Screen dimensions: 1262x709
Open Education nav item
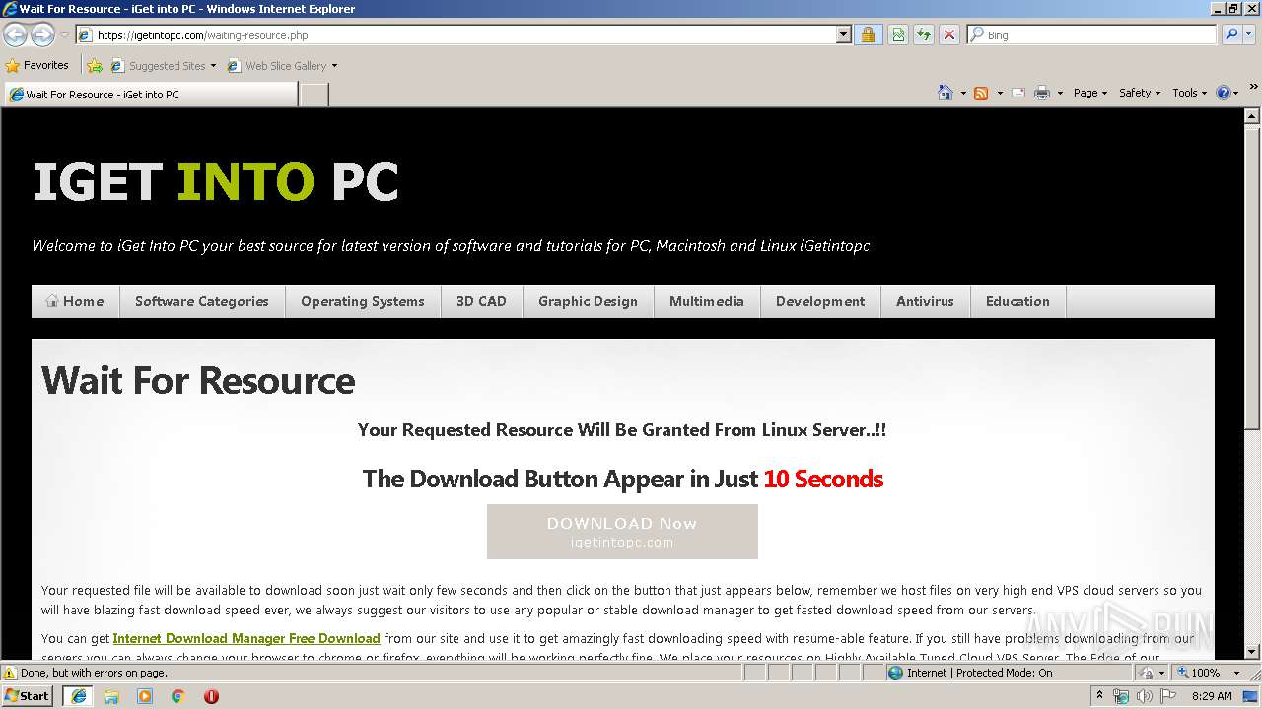[x=1017, y=301]
